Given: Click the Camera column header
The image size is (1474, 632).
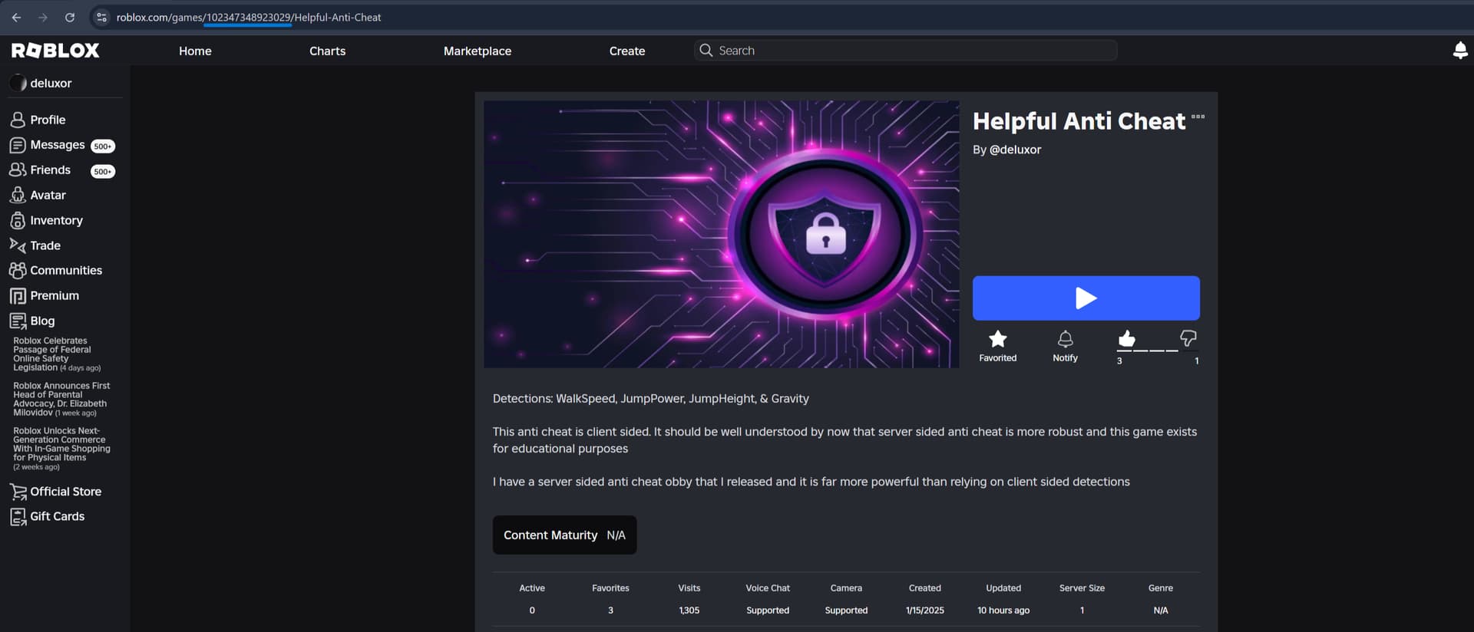Looking at the screenshot, I should coord(846,588).
